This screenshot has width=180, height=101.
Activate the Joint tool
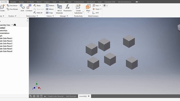click(x=22, y=8)
